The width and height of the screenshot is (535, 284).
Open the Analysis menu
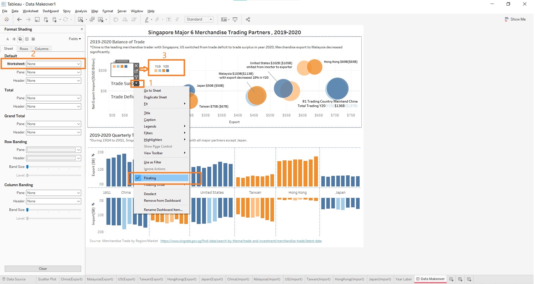[81, 11]
